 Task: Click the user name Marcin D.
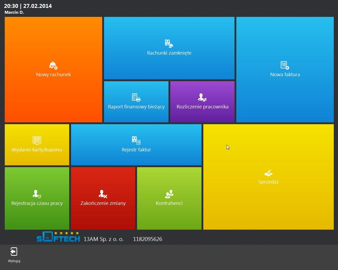[14, 12]
